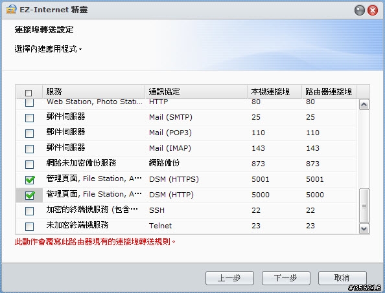Viewport: 385px width, 293px height.
Task: Select 'Mail (POP3)' protocol cell
Action: 170,133
